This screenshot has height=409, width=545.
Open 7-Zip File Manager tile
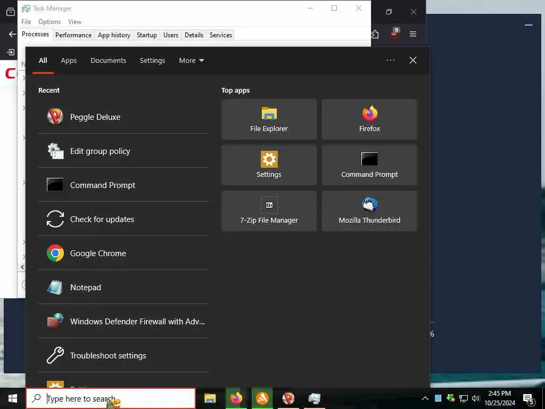[269, 211]
